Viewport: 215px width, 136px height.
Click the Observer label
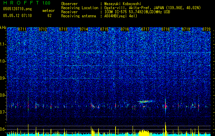point(69,4)
